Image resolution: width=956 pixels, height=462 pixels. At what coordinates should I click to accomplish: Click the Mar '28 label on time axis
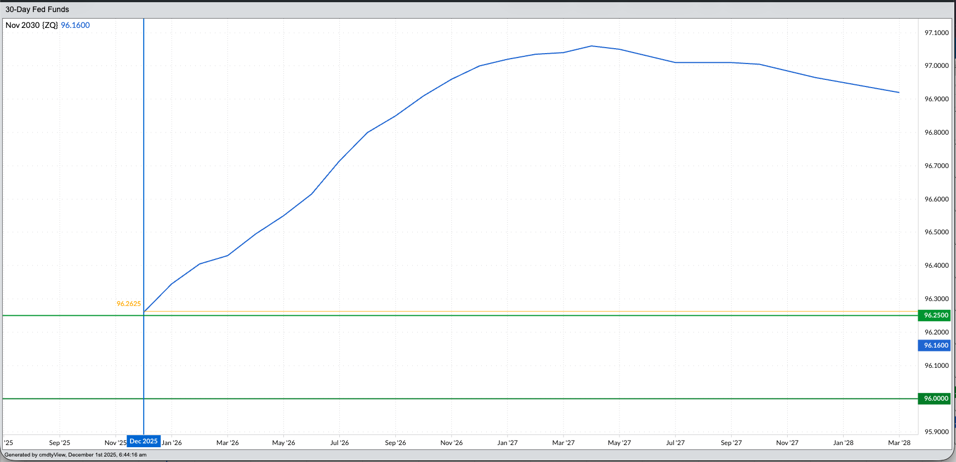click(x=899, y=443)
